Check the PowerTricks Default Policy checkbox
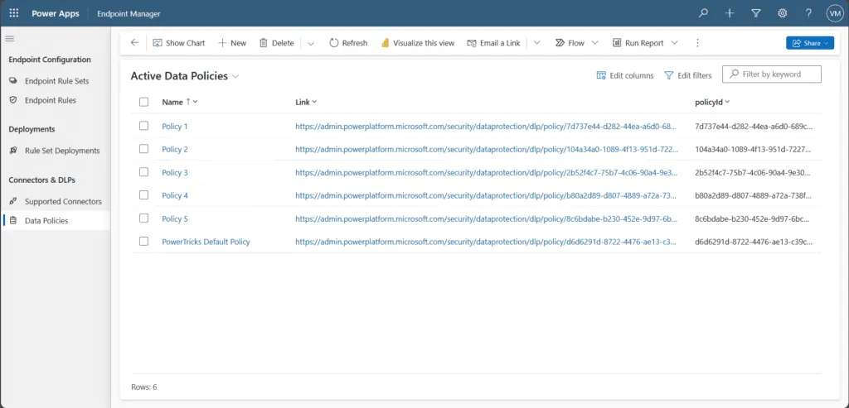Viewport: 849px width, 408px height. click(x=143, y=241)
